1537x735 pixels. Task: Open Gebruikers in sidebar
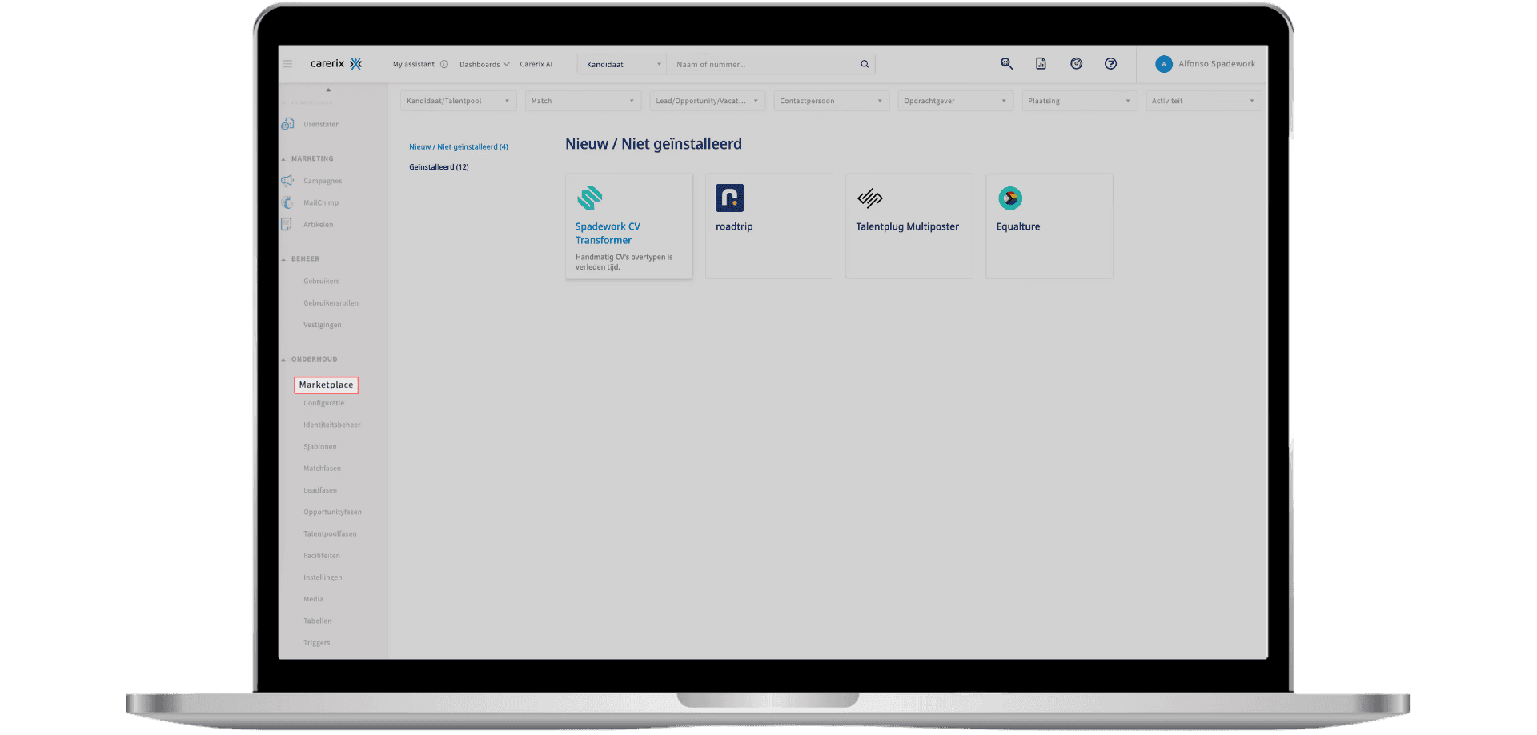[x=322, y=282]
